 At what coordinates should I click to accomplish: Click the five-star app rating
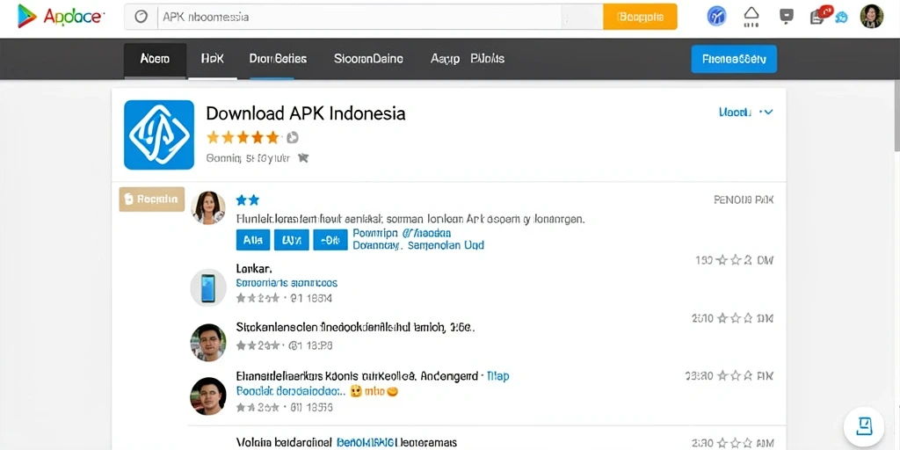click(243, 137)
